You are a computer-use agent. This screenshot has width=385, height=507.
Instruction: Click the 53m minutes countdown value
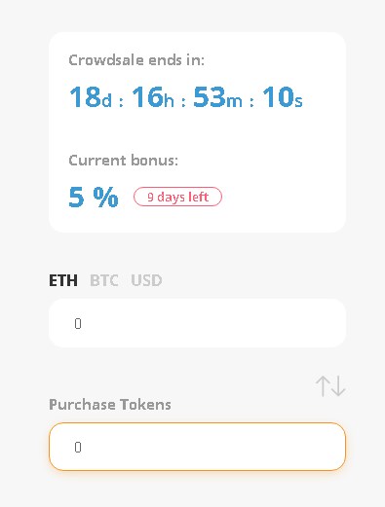(217, 96)
